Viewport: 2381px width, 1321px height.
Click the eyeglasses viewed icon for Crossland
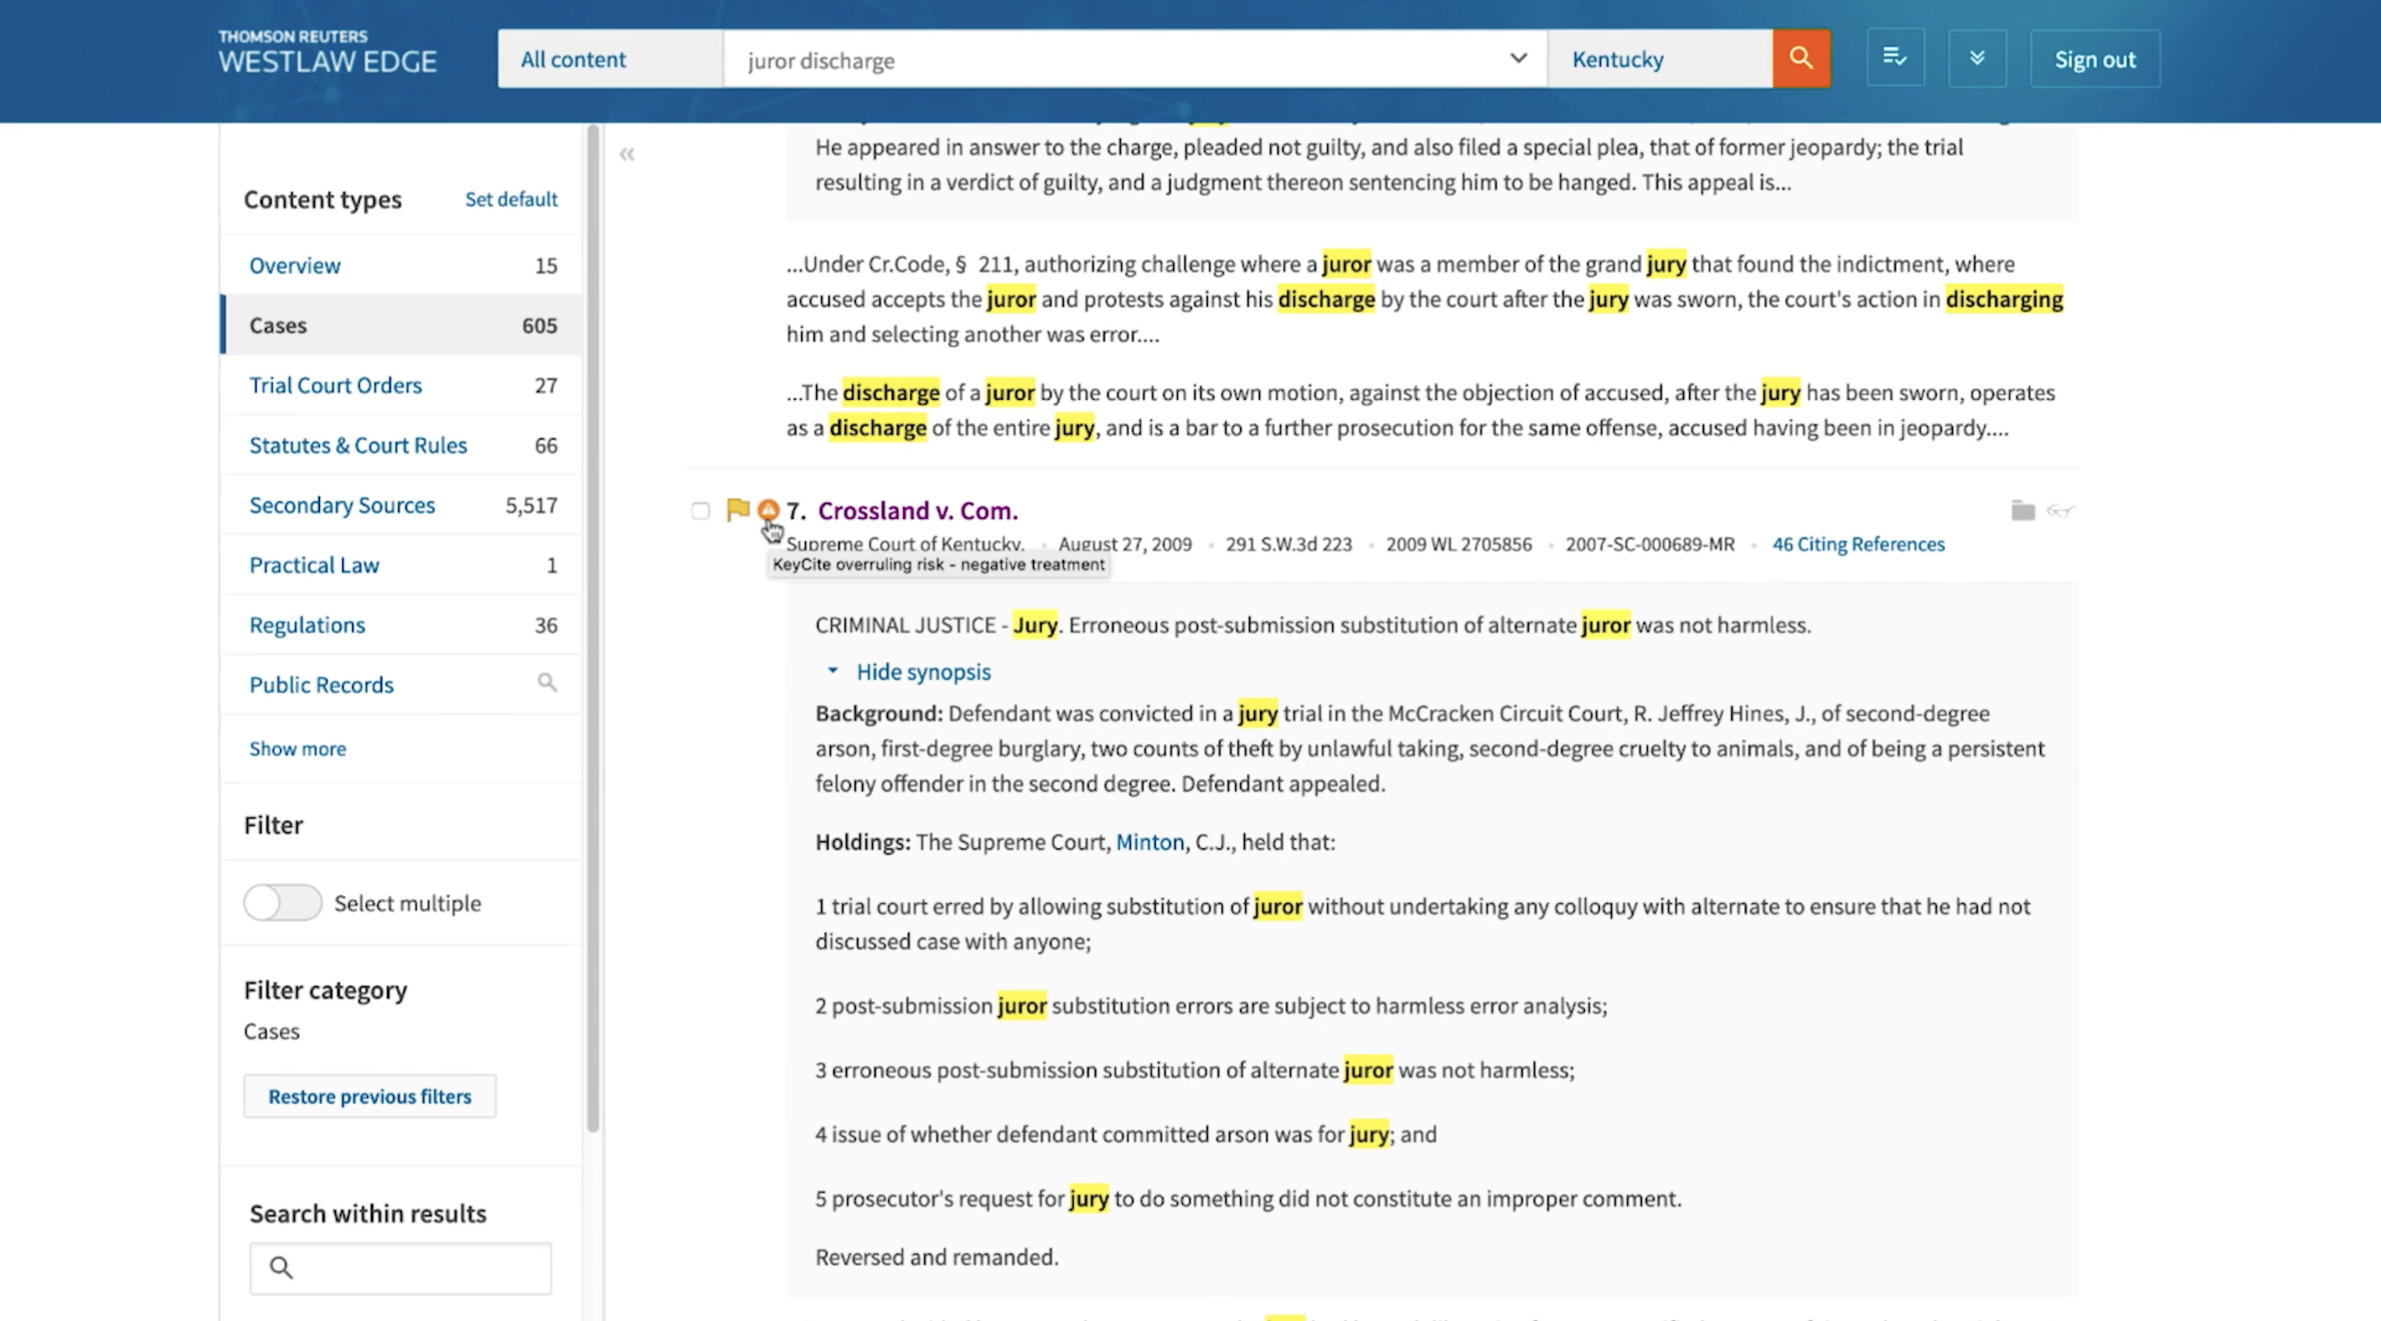point(2060,511)
